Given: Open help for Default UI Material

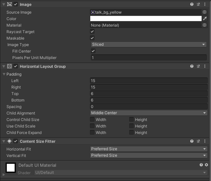Looking at the screenshot, I should 201,165.
